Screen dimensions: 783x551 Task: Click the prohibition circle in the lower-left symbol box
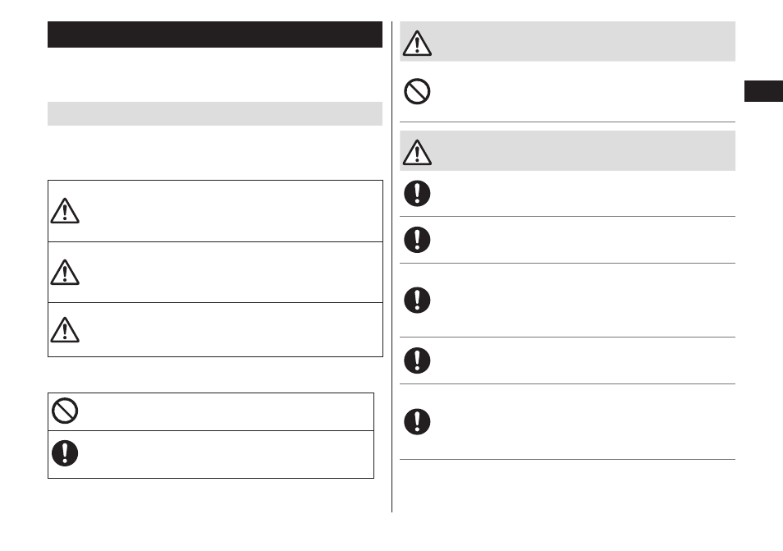click(x=65, y=411)
